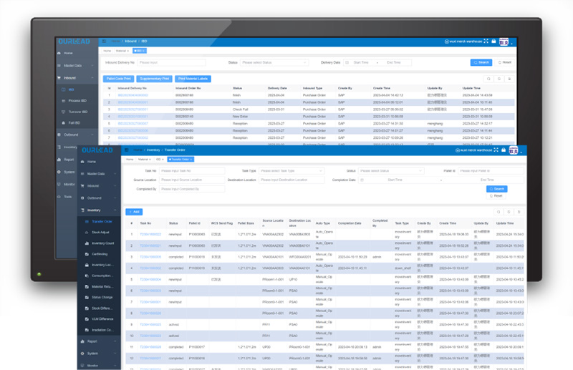Open the Task Type dropdown
The image size is (573, 370).
pyautogui.click(x=291, y=171)
